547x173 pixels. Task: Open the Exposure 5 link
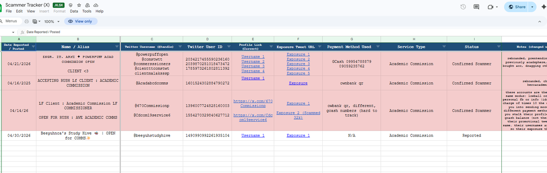tap(299, 73)
